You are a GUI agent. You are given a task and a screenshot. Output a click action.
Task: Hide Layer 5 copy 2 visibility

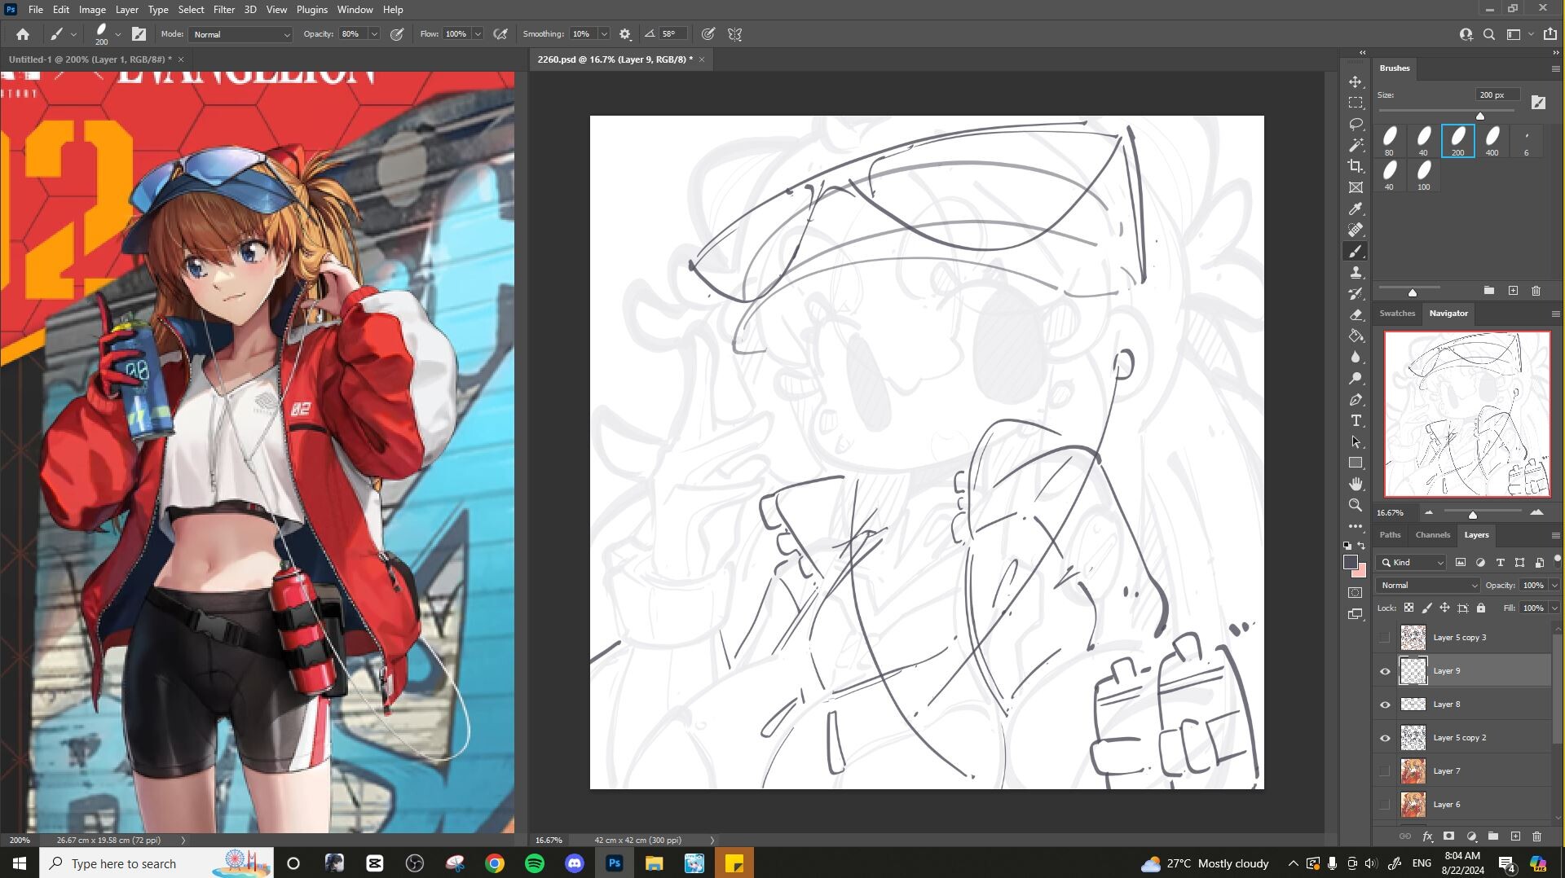1385,738
